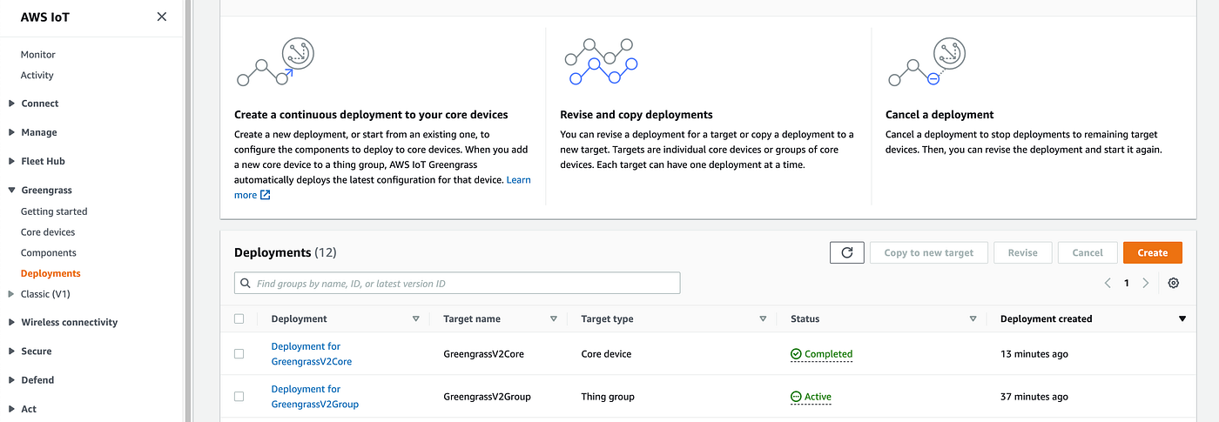Click the continuous deployment illustration

(x=275, y=64)
